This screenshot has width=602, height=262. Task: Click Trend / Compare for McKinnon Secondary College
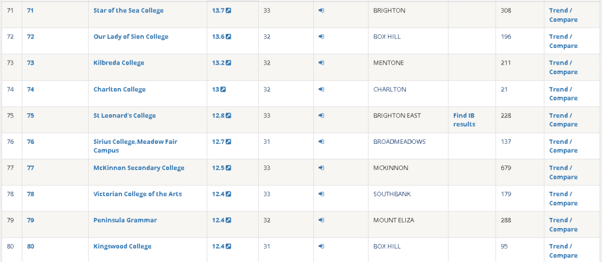pyautogui.click(x=563, y=172)
